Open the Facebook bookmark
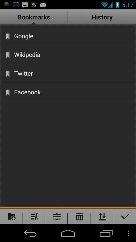This screenshot has height=242, width=136. (x=68, y=92)
